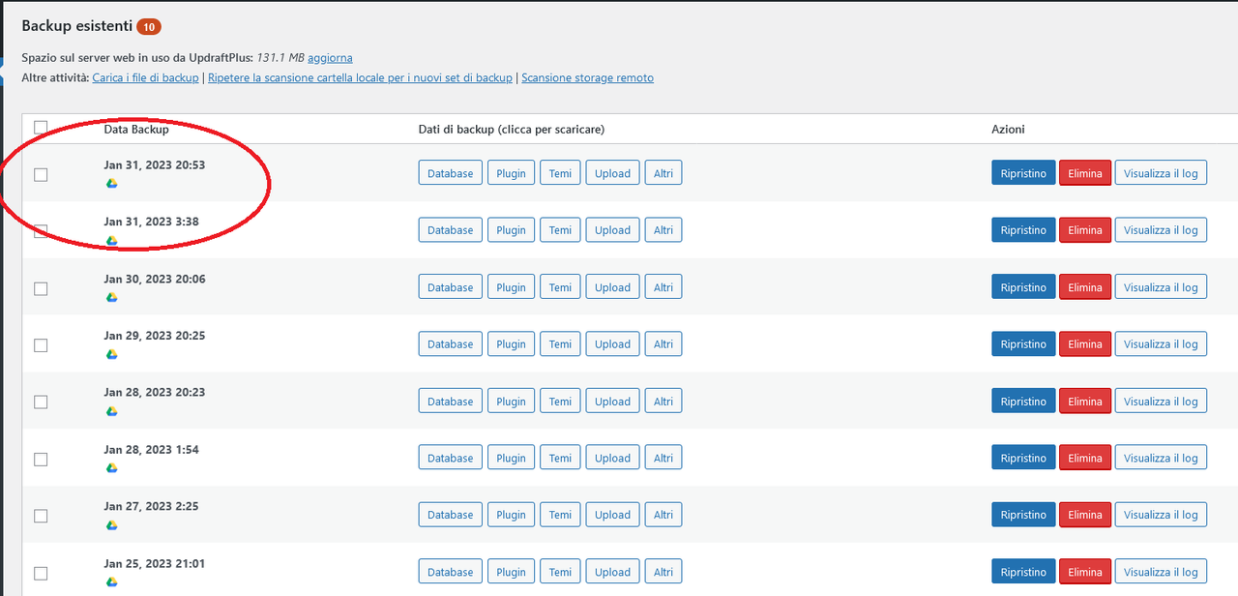Download Temi from Jan 29 20:25 backup
The image size is (1238, 596).
pyautogui.click(x=561, y=344)
